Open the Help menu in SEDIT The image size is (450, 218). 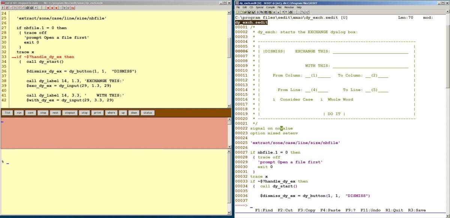[299, 7]
